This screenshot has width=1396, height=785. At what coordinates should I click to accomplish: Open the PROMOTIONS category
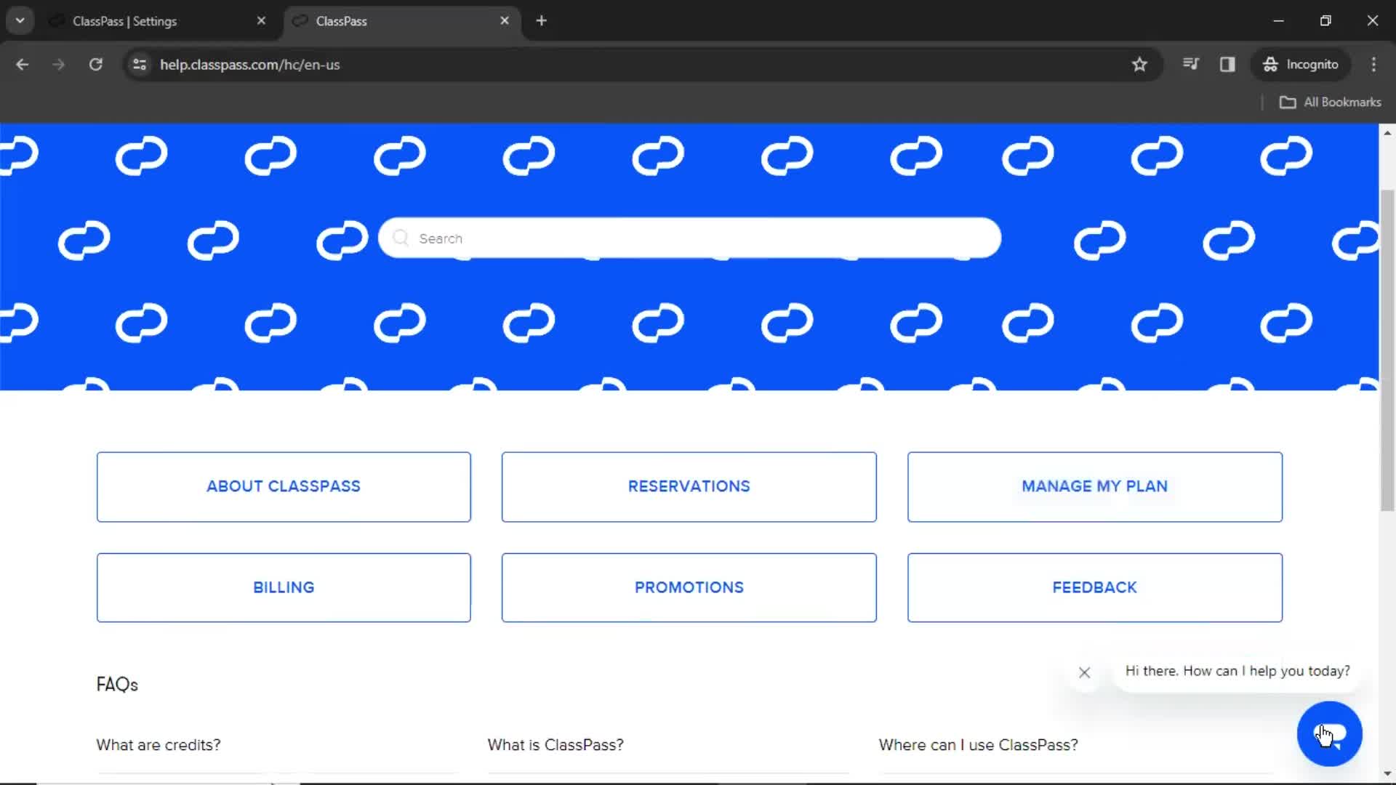point(689,587)
